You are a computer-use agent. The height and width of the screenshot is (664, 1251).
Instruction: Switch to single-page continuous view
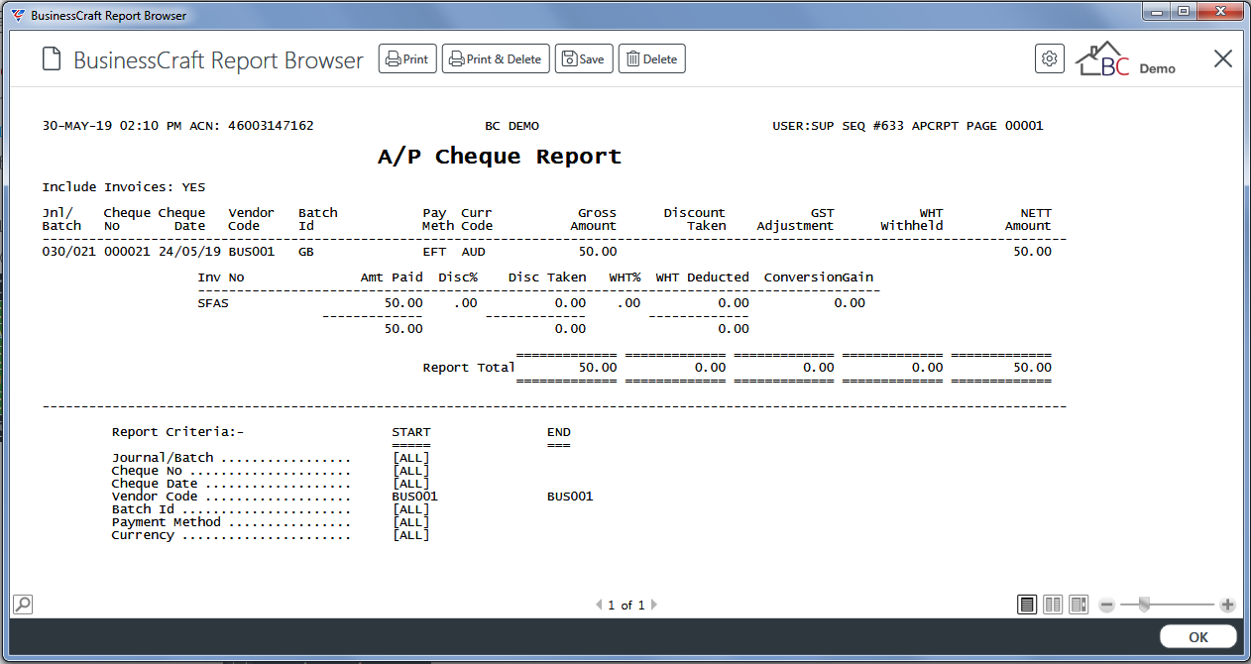pyautogui.click(x=1027, y=605)
